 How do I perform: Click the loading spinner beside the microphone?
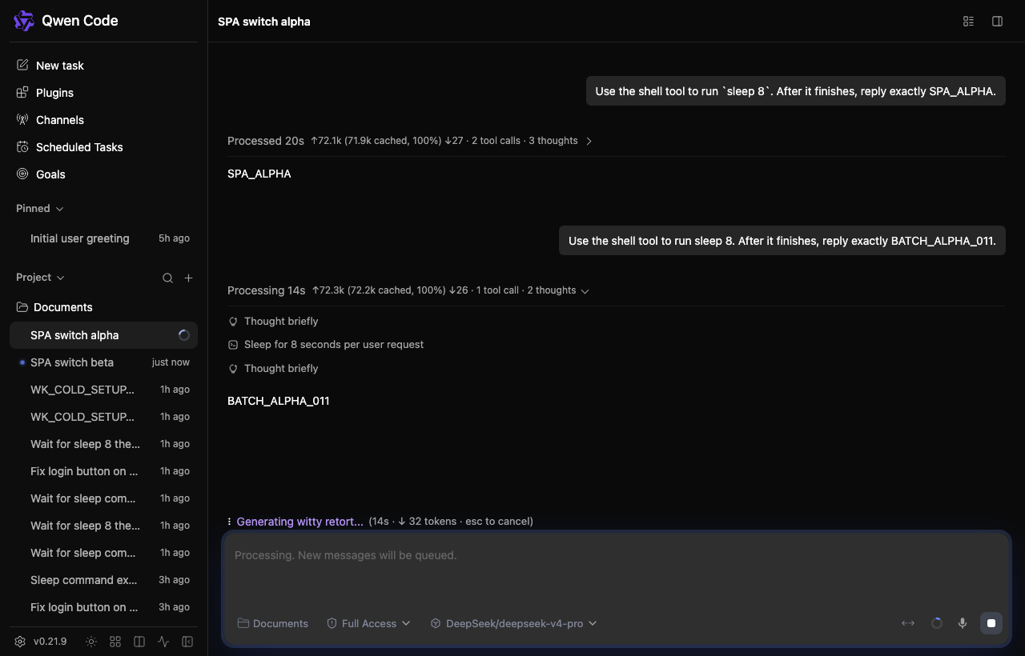click(x=937, y=623)
